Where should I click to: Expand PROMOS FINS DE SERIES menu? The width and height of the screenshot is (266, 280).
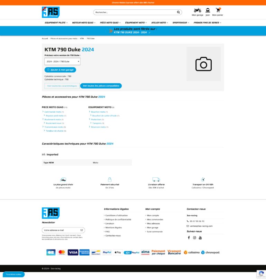click(207, 23)
